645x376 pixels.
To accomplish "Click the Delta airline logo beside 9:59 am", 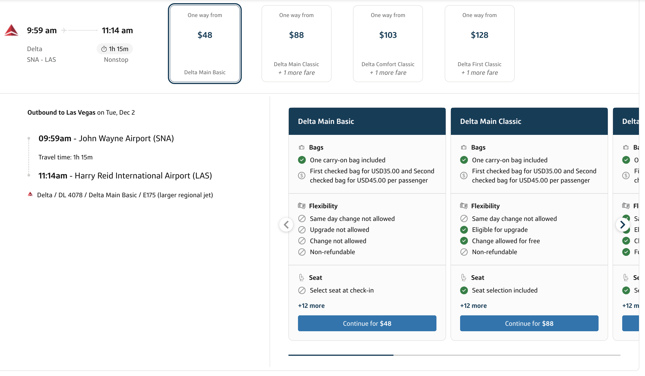I will tap(12, 30).
